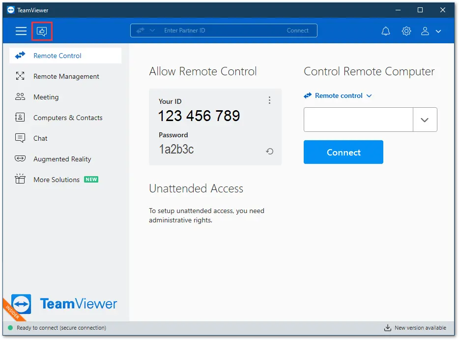Click the TeamViewer logo in sidebar bottom
Image resolution: width=459 pixels, height=340 pixels.
pos(64,304)
